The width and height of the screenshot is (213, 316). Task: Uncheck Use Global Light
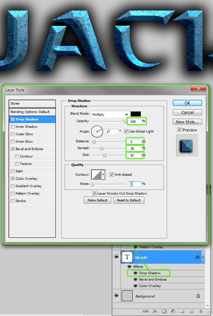[x=126, y=131]
